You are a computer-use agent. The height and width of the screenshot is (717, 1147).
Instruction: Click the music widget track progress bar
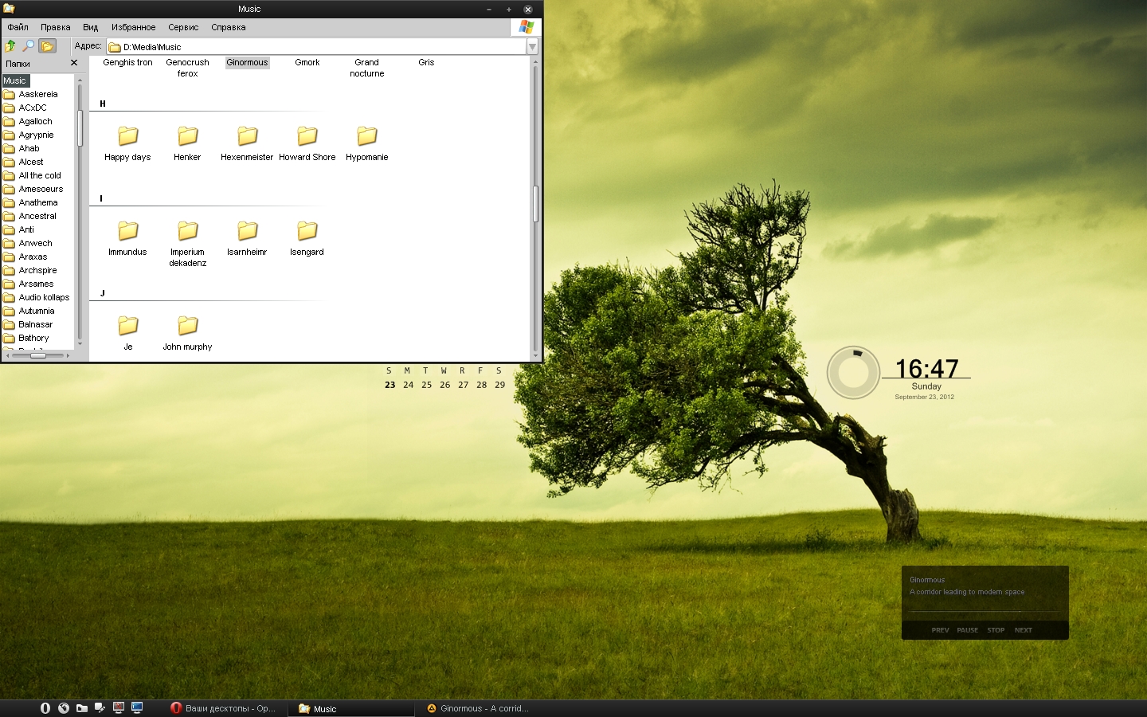point(985,612)
